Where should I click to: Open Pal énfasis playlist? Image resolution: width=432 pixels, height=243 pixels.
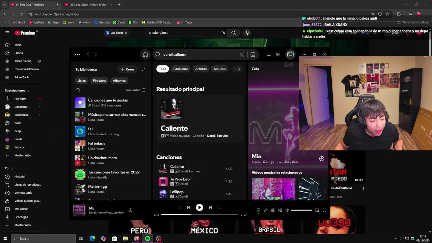click(x=111, y=146)
